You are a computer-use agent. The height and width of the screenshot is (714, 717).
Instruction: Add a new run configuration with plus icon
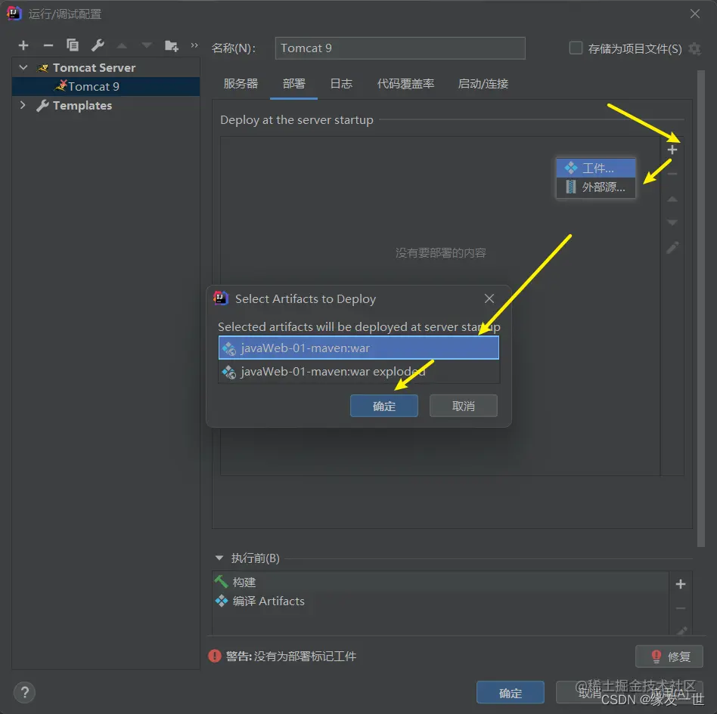pos(23,45)
